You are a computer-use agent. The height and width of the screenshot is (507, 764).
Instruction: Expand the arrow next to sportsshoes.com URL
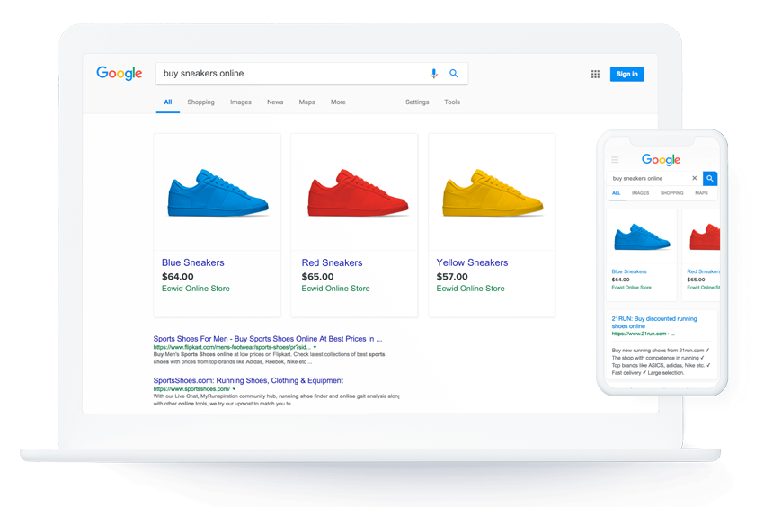pyautogui.click(x=234, y=389)
